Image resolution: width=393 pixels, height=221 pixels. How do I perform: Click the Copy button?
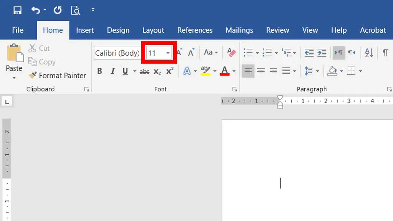click(41, 62)
